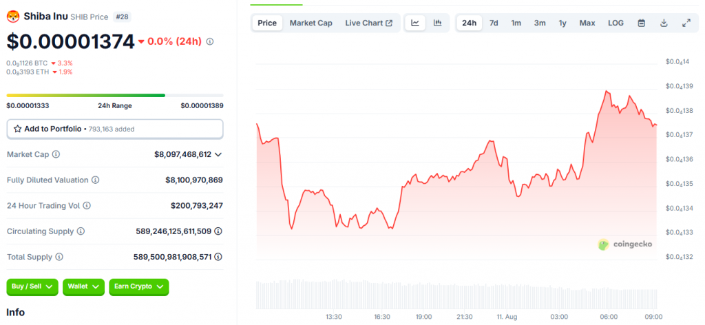This screenshot has height=325, width=705.
Task: Click the ETH price 0.0₈3193 ETH
Action: pyautogui.click(x=27, y=72)
